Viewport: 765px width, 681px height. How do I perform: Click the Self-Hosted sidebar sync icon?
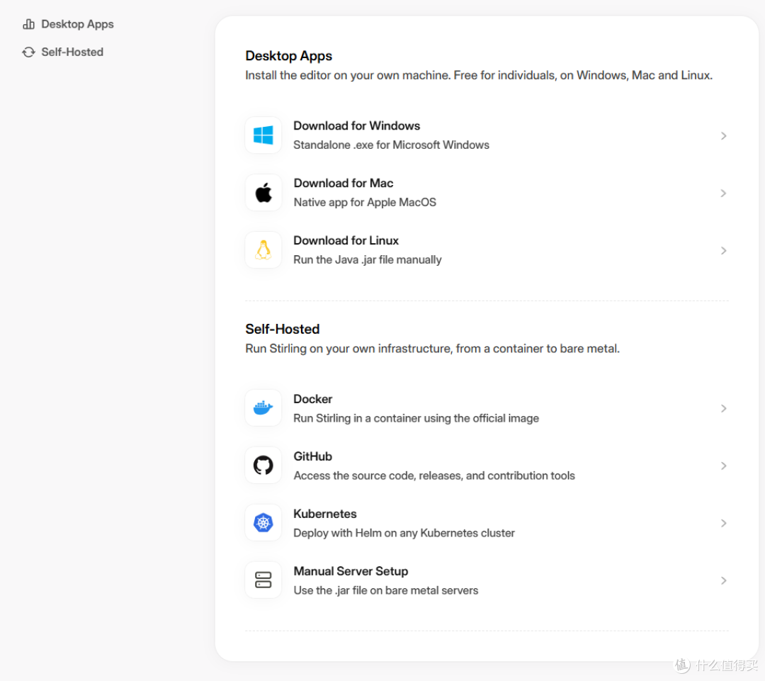(29, 52)
